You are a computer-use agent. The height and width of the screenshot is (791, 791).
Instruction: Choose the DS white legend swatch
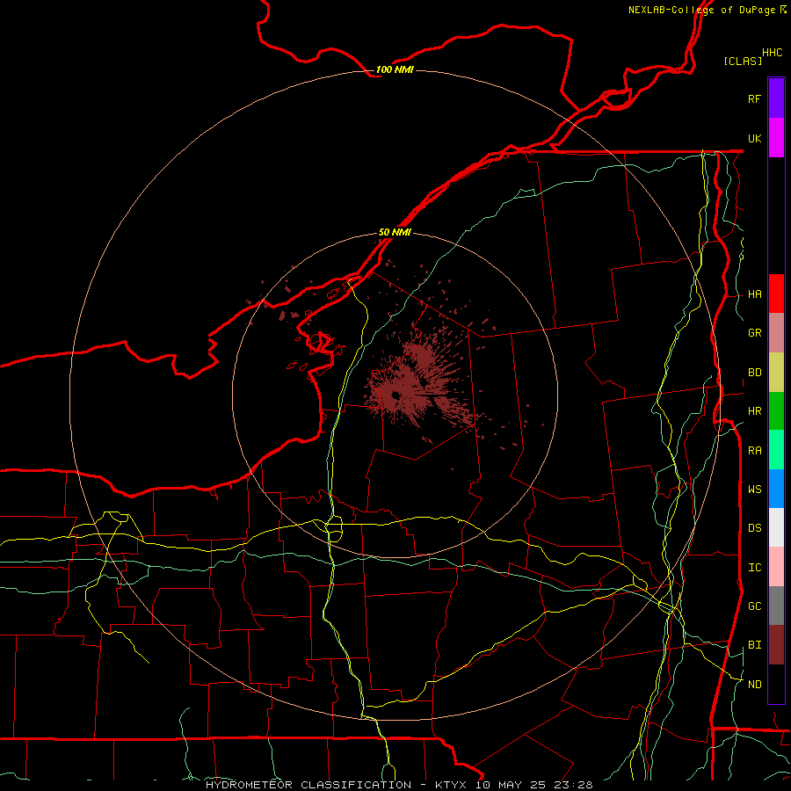776,527
